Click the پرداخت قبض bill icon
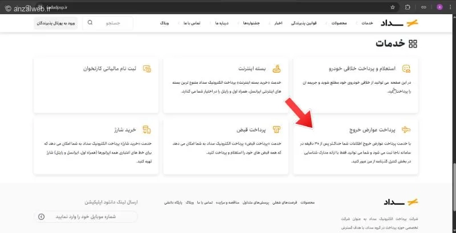This screenshot has width=456, height=233. tap(276, 130)
